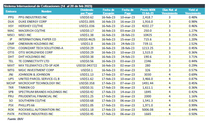
Task: Click the Emisora column header
Action: [11, 12]
